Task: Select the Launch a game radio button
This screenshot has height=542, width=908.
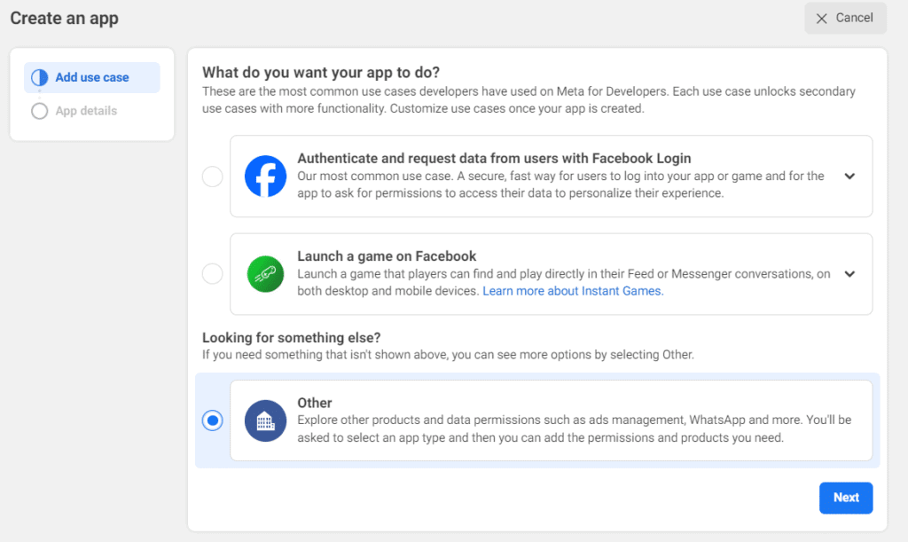Action: [213, 274]
